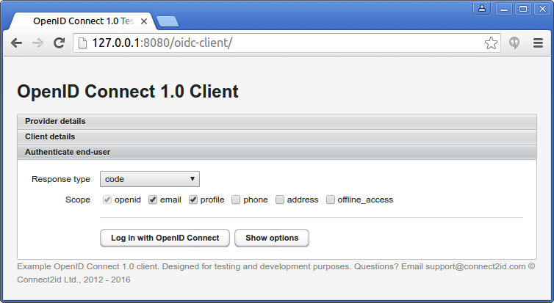Open the Hangouts extension icon
The width and height of the screenshot is (554, 303).
(515, 43)
